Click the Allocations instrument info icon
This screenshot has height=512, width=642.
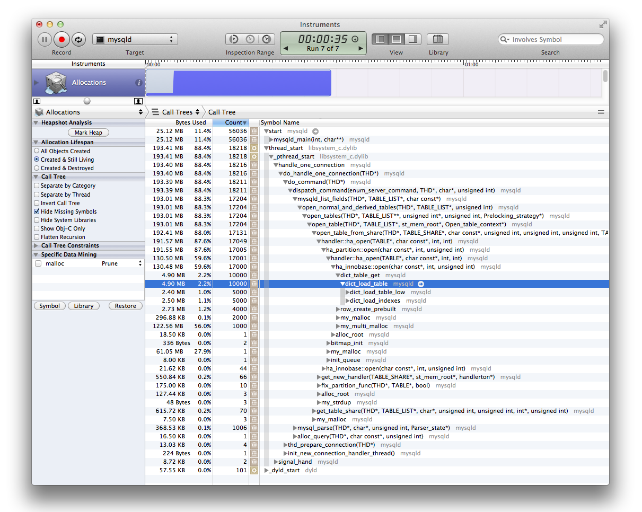[139, 83]
